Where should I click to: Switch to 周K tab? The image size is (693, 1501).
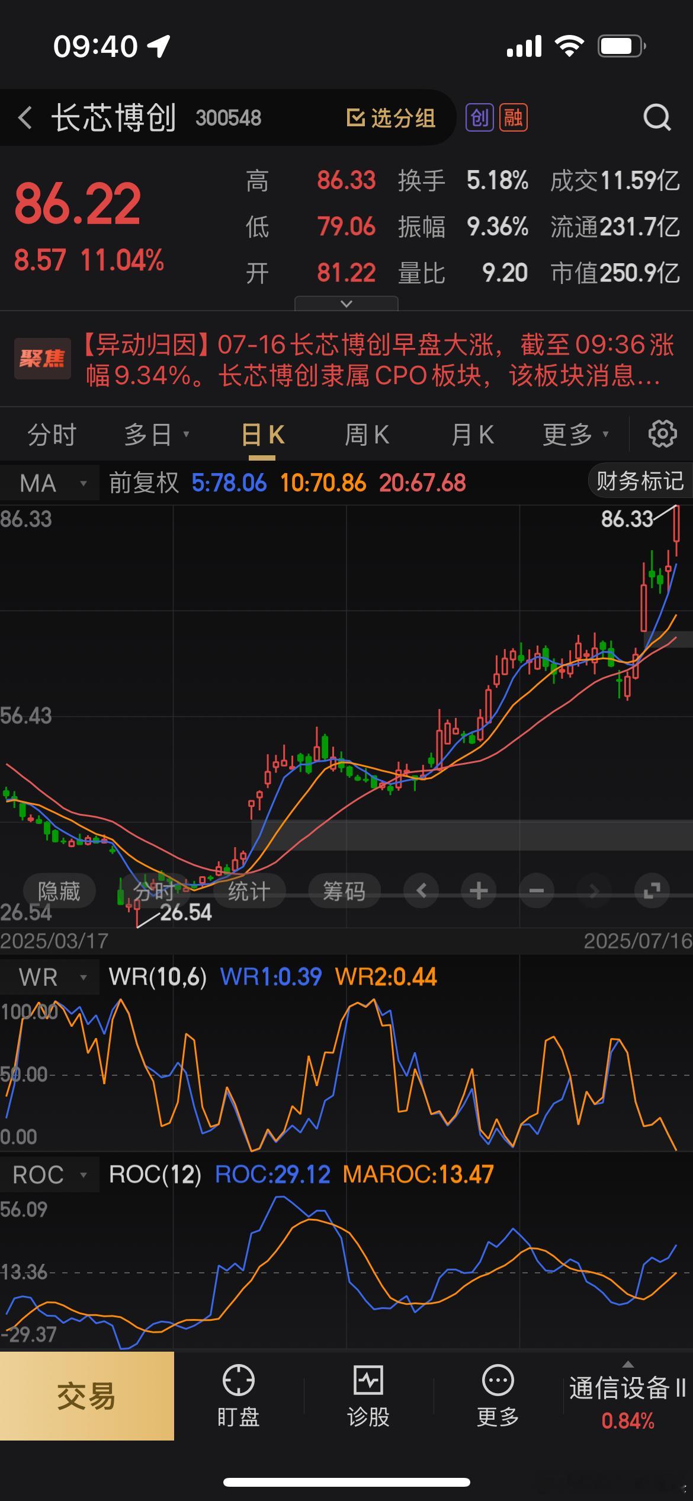367,435
